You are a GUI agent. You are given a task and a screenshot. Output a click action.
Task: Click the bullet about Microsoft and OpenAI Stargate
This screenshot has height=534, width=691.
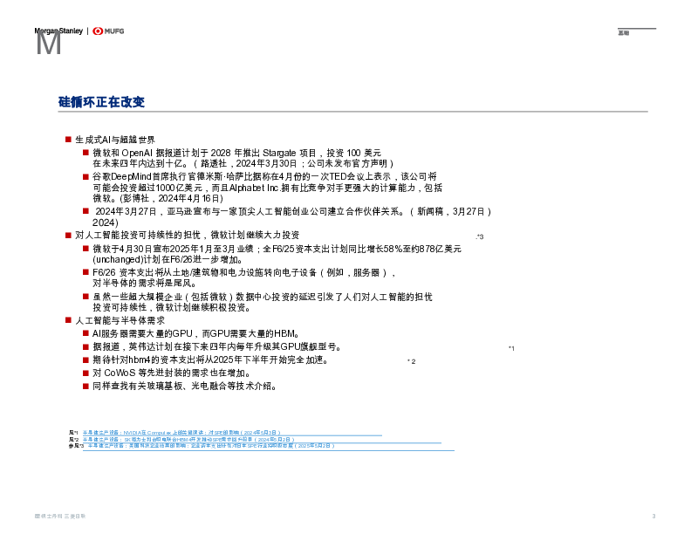pyautogui.click(x=243, y=158)
